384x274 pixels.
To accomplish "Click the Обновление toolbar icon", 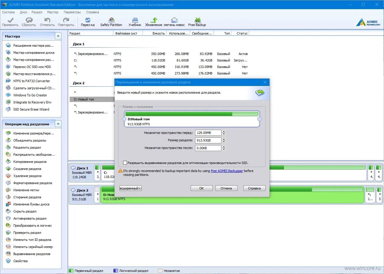I will pyautogui.click(x=153, y=22).
